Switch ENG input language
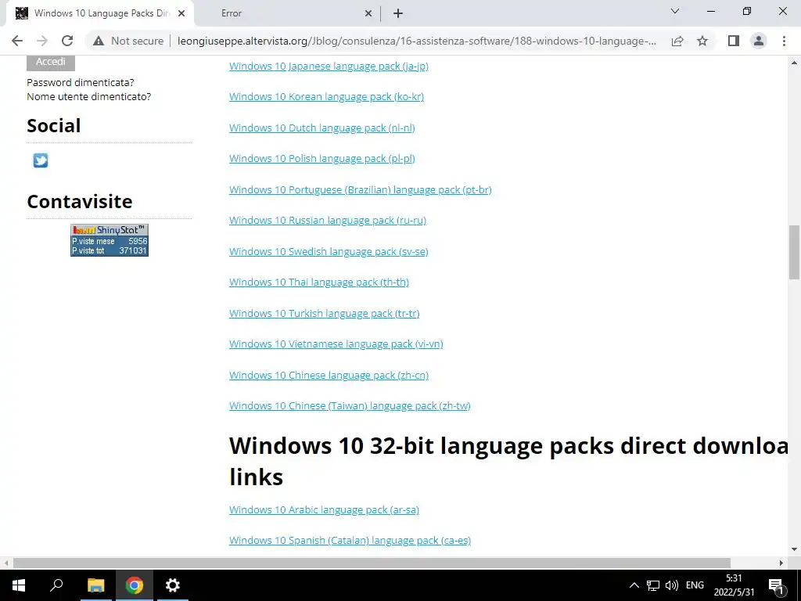The image size is (801, 601). tap(695, 585)
